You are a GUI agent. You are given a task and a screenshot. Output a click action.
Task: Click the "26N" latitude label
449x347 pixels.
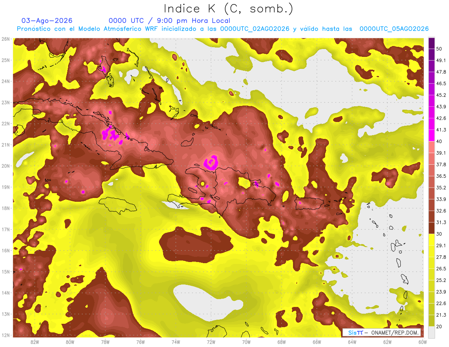6,39
